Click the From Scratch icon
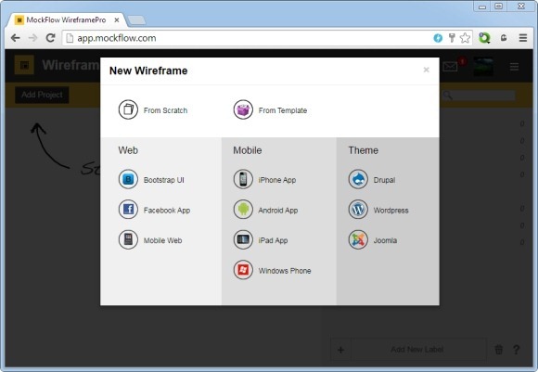538x372 pixels. (x=128, y=109)
